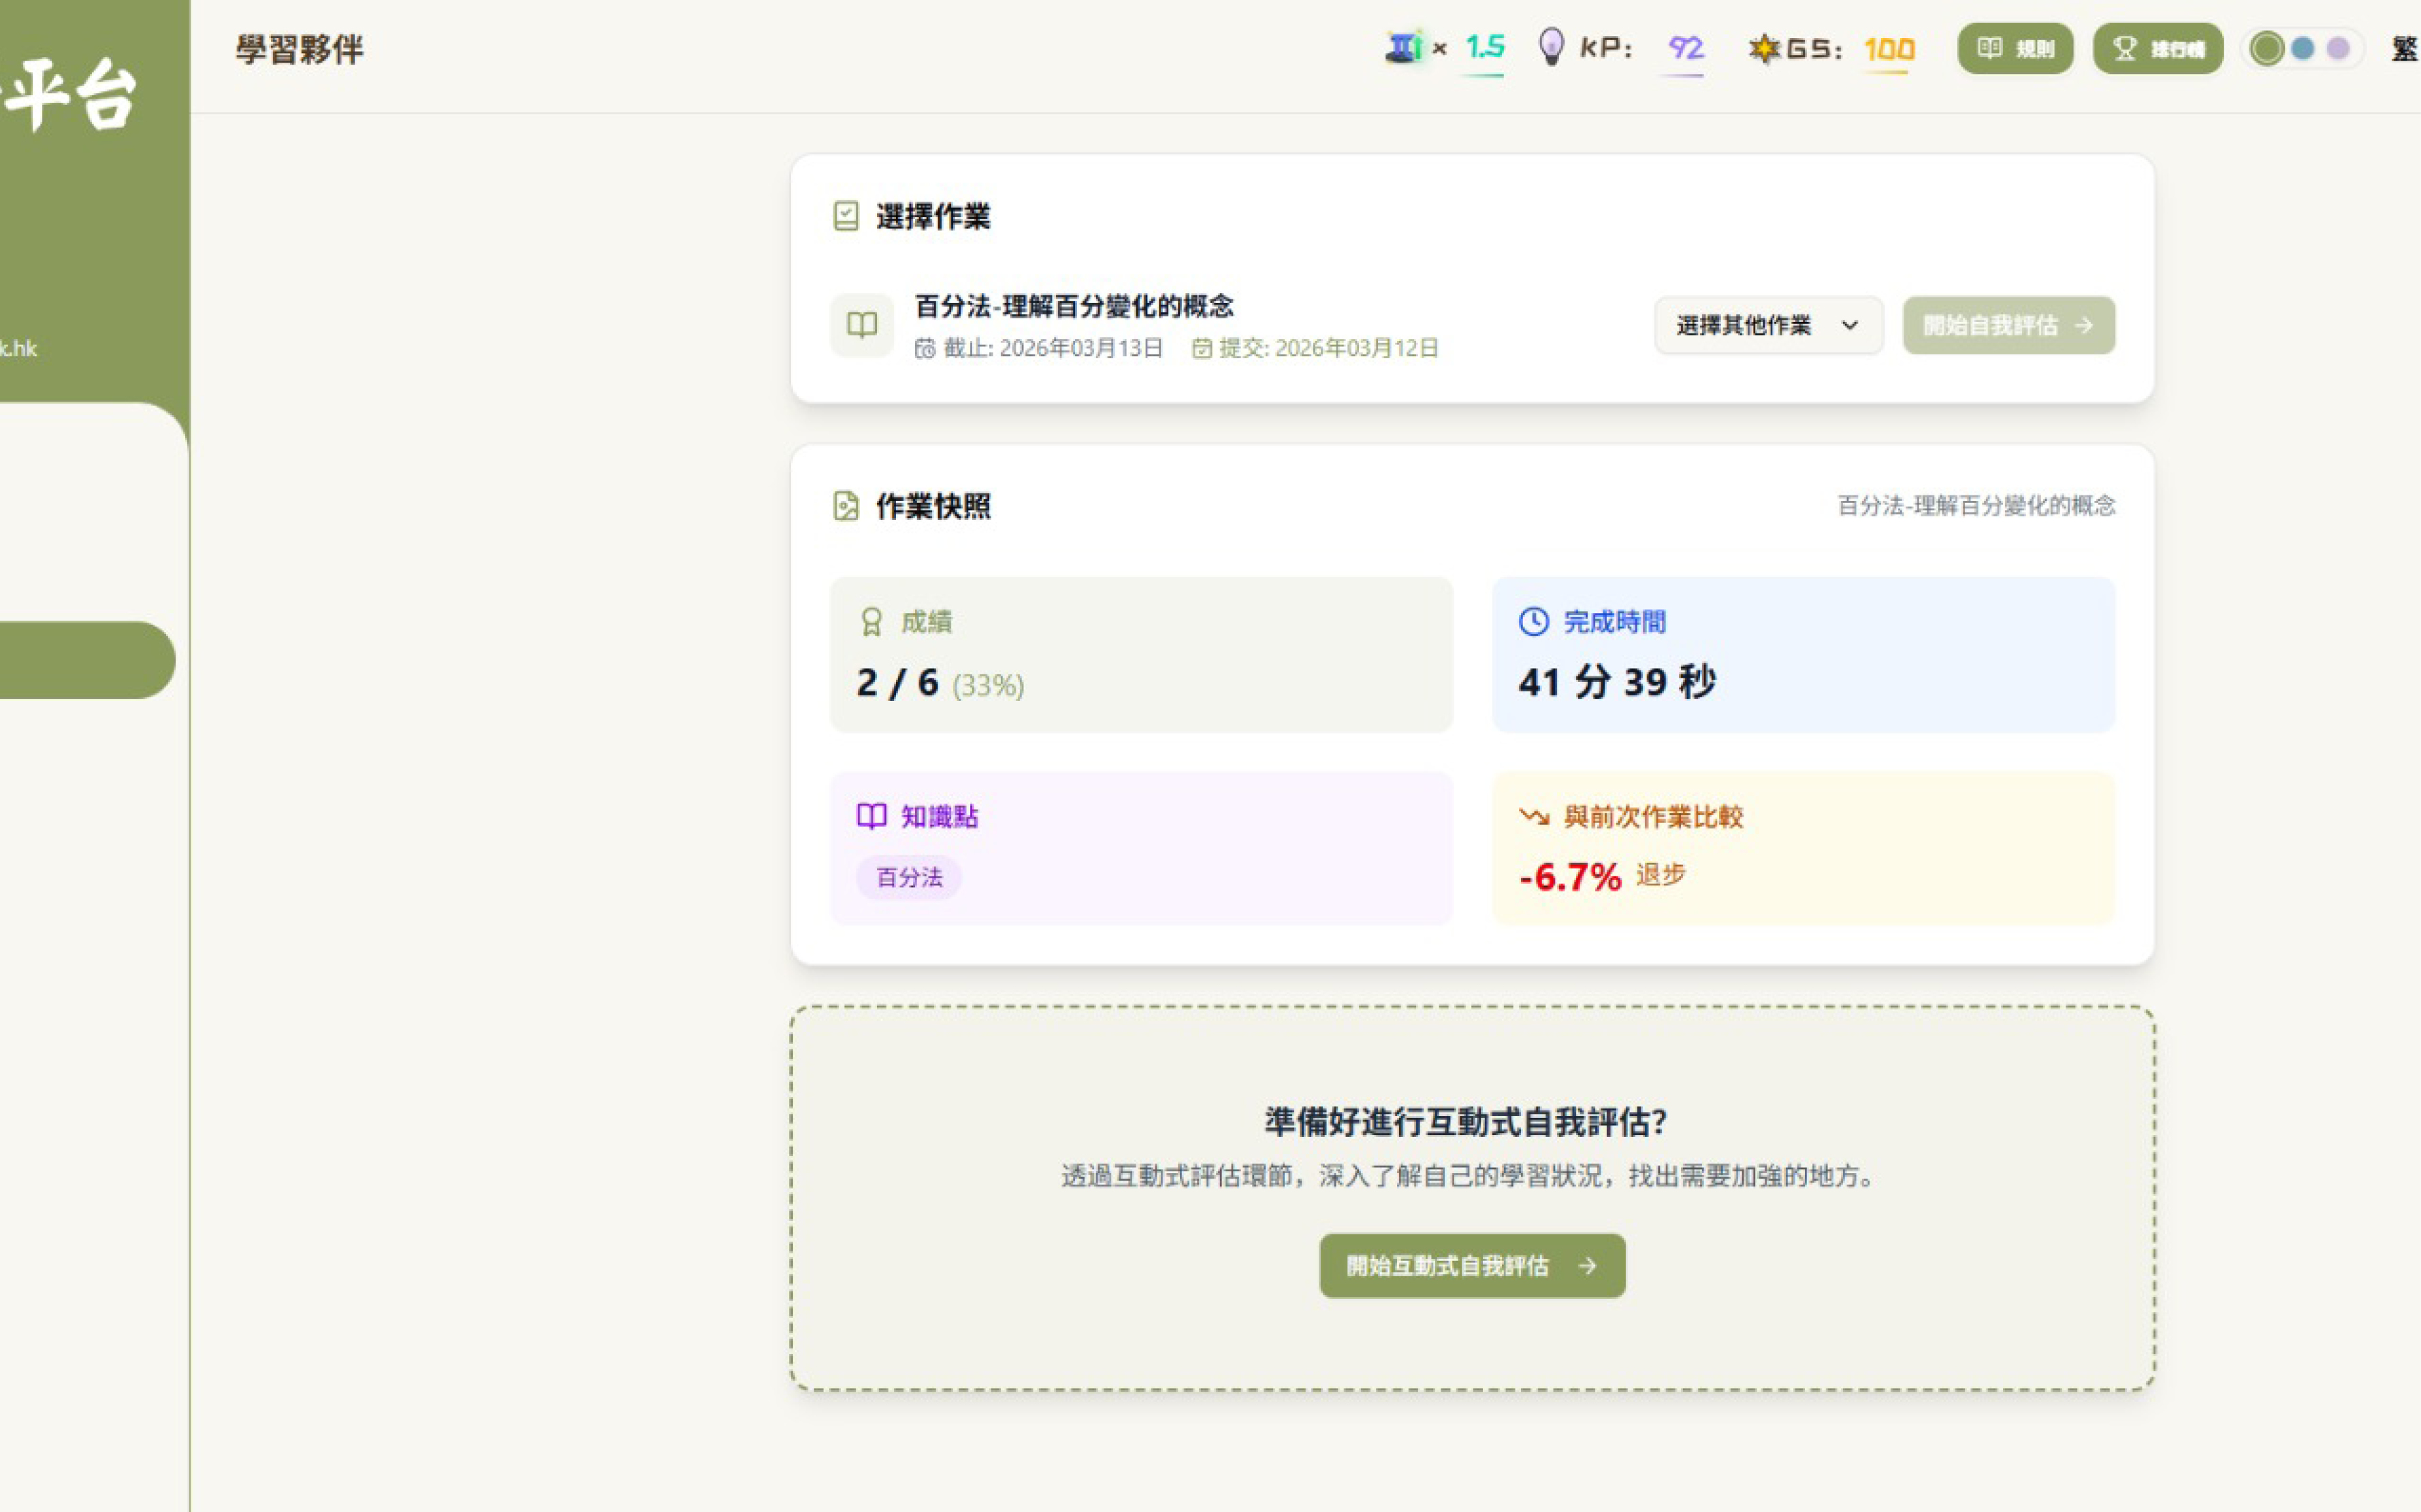Click 開始自我評估 button
Viewport: 2421px width, 1512px height.
(x=2008, y=325)
